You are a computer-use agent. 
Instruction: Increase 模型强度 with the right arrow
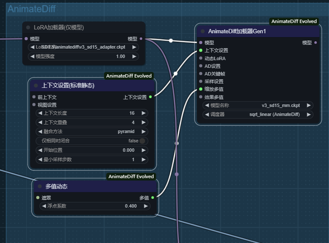(x=134, y=56)
